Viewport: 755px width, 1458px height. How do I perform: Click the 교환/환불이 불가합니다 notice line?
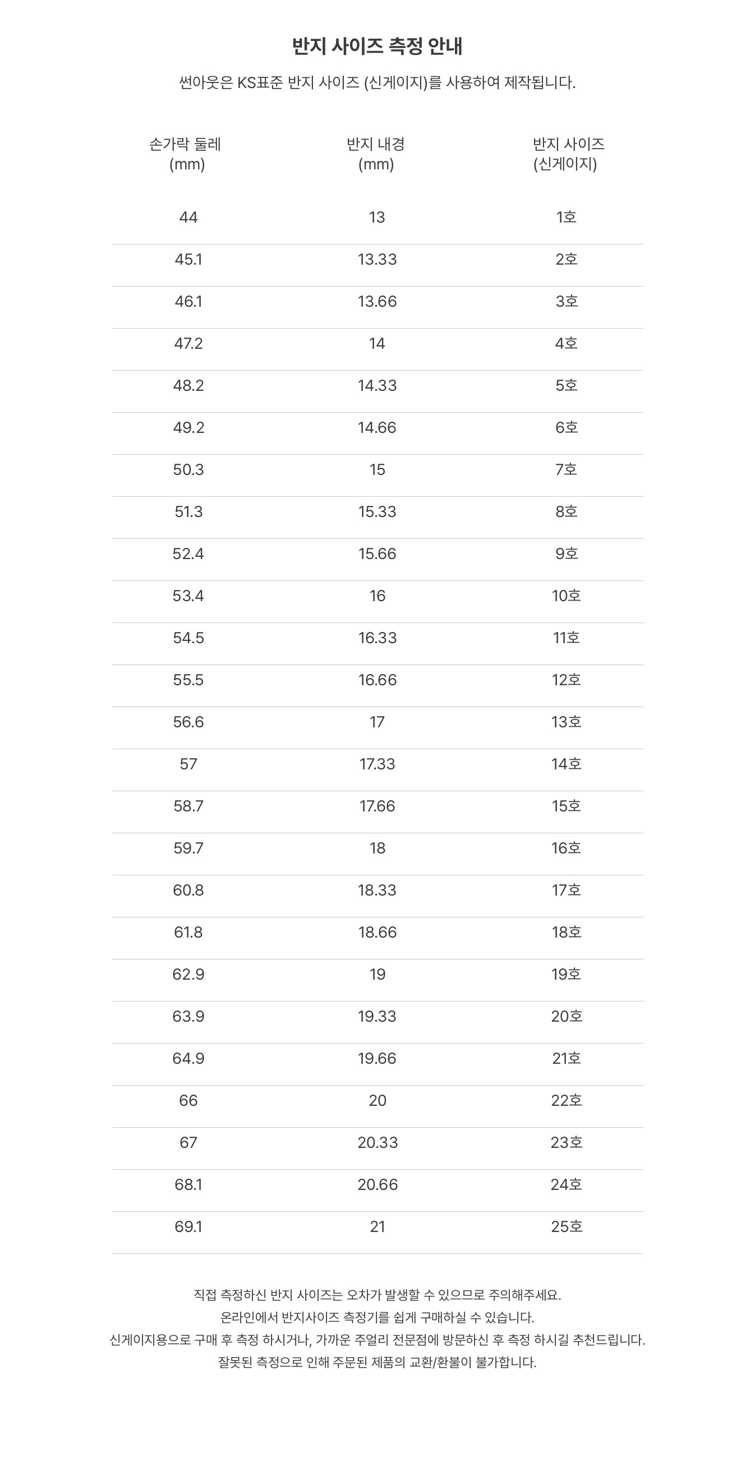[x=377, y=1362]
